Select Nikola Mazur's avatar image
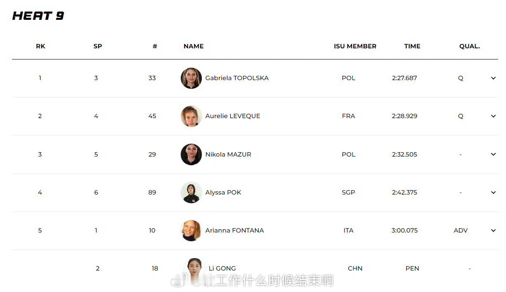 pos(191,154)
